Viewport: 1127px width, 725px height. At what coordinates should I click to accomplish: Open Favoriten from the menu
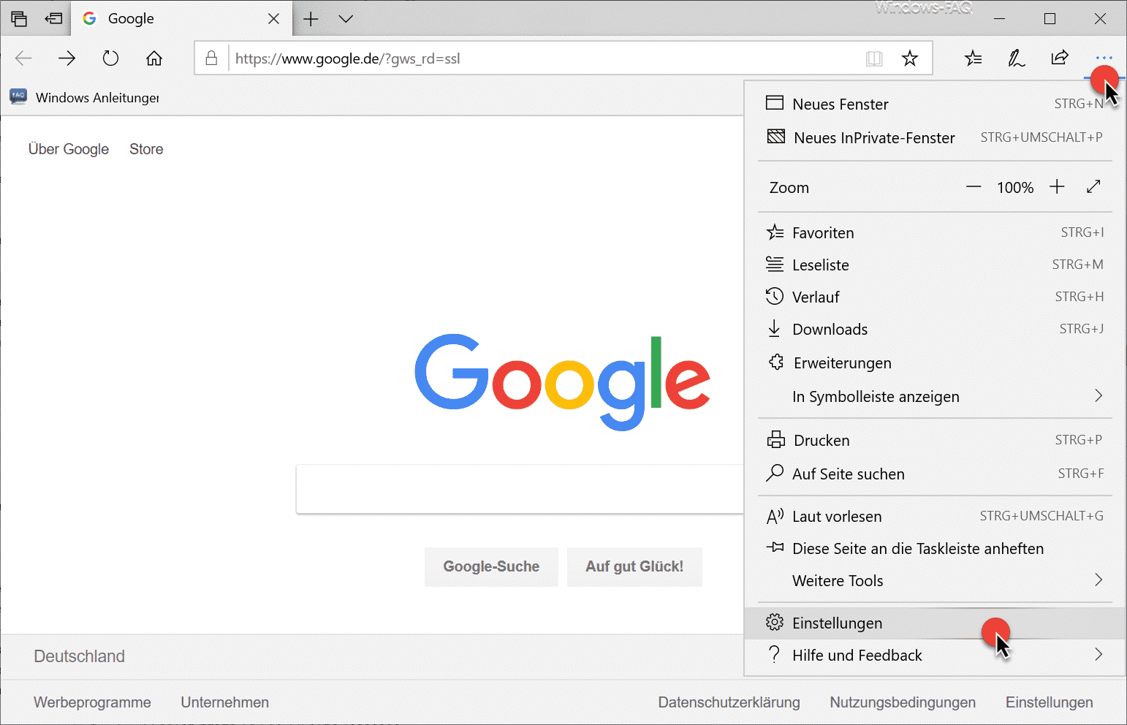pos(935,232)
